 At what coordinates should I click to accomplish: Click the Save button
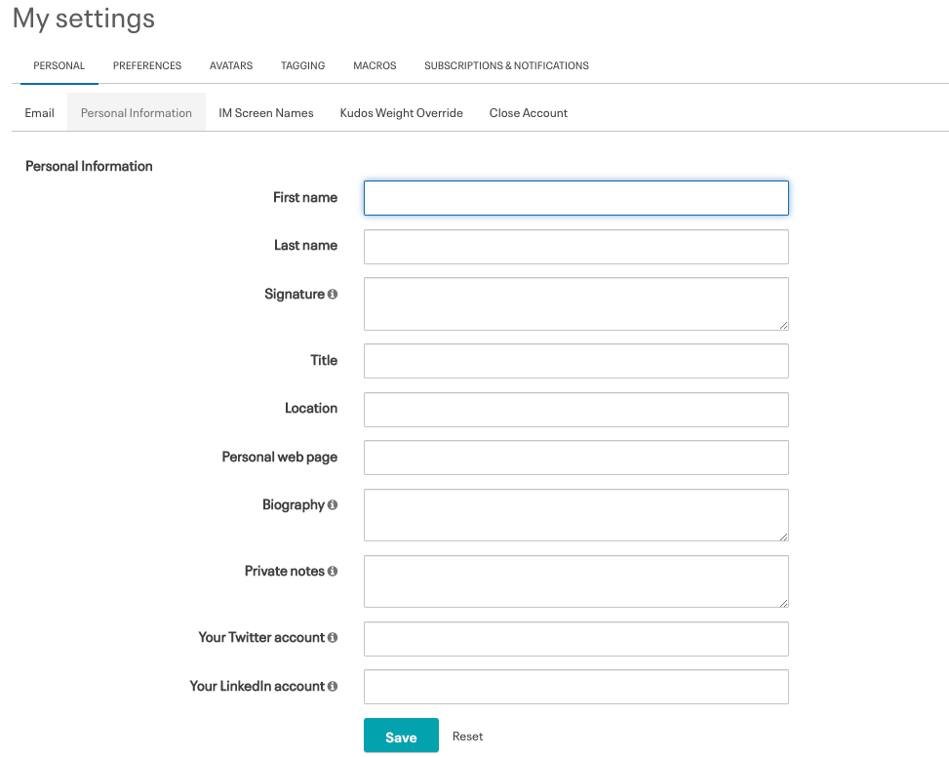pos(401,736)
